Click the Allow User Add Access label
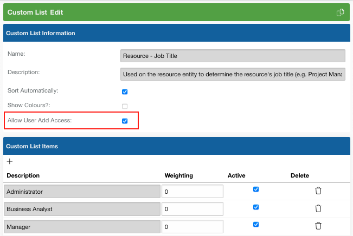The height and width of the screenshot is (236, 353). click(x=40, y=120)
